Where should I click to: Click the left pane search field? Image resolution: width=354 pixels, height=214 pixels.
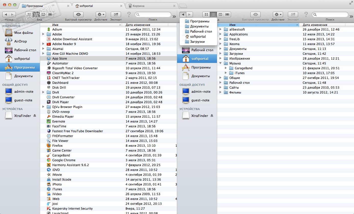tap(153, 15)
